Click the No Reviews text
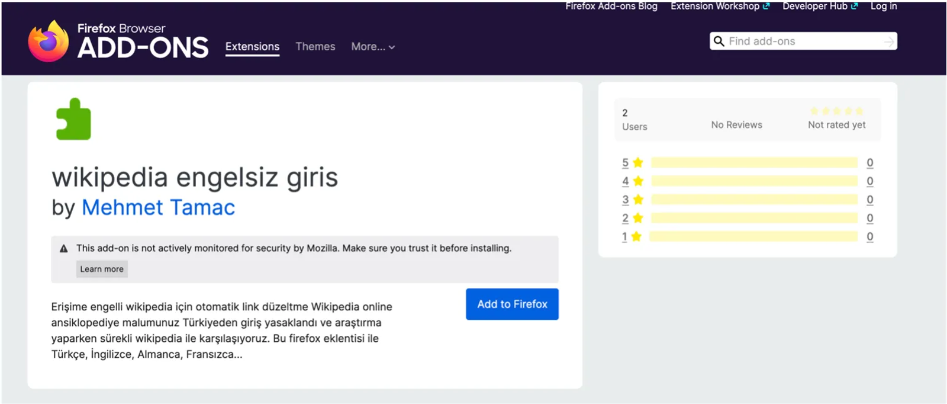947x404 pixels. coord(736,125)
